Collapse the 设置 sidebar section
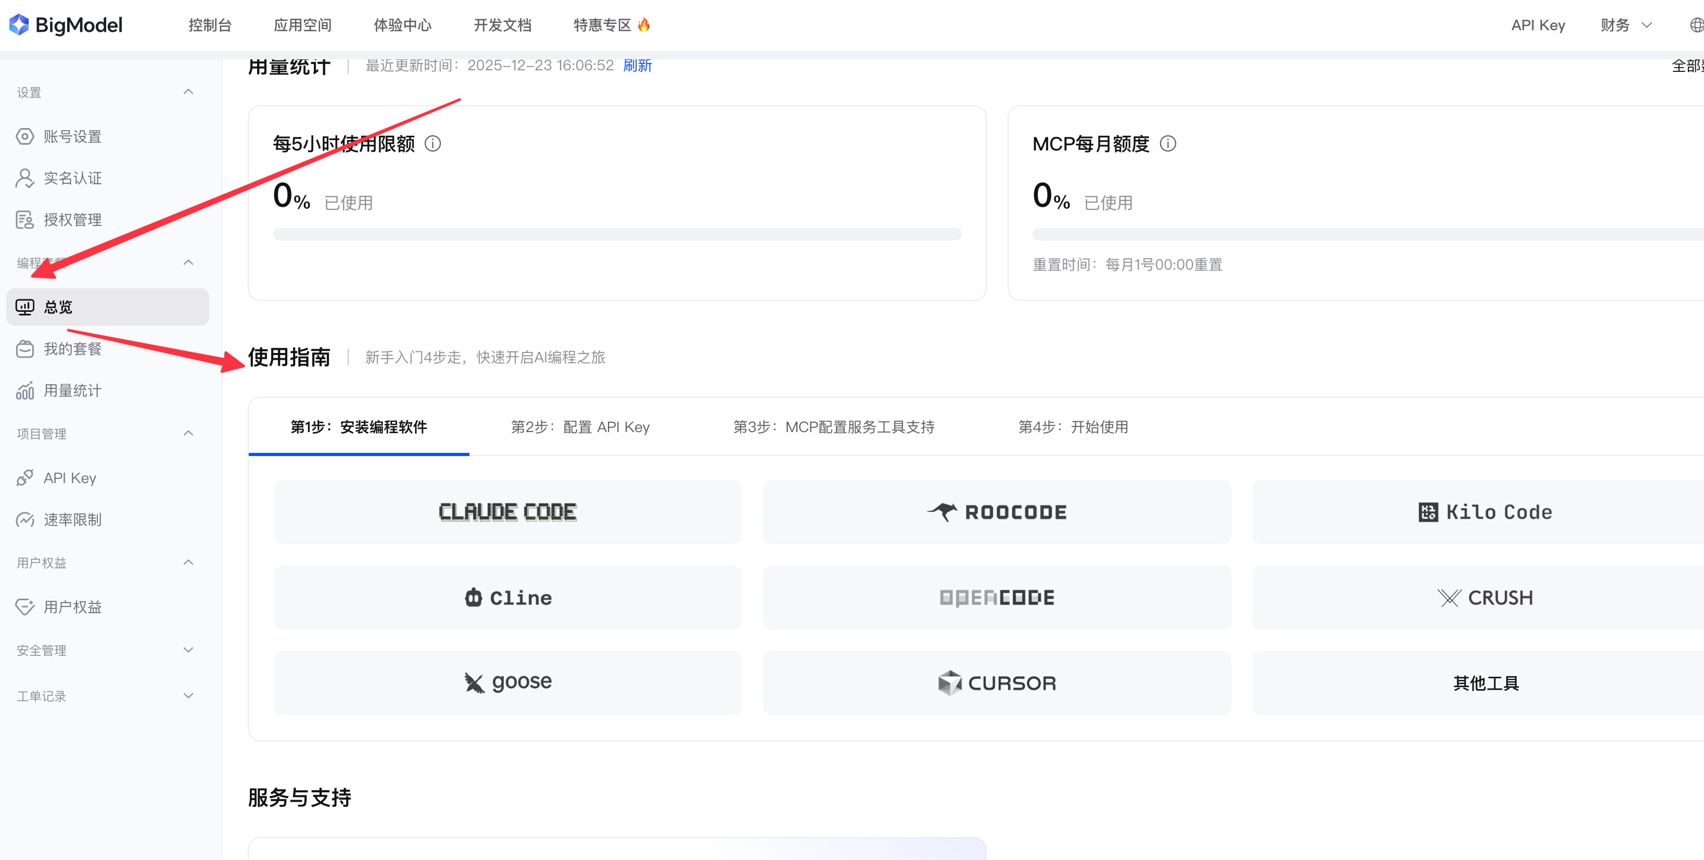Screen dimensions: 1704x860 (188, 92)
